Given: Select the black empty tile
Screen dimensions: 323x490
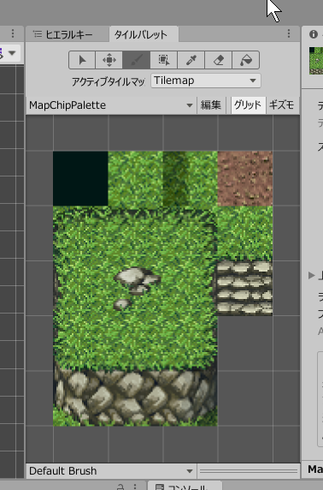Looking at the screenshot, I should [x=80, y=178].
